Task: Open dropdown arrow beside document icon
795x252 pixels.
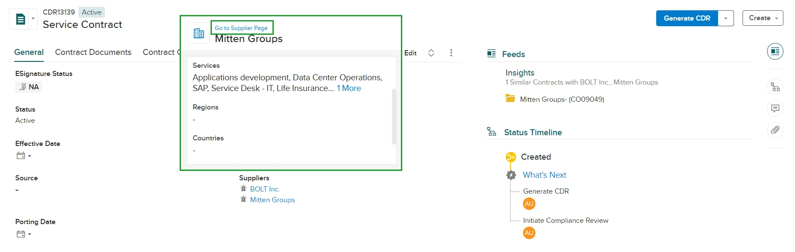Action: (x=33, y=19)
